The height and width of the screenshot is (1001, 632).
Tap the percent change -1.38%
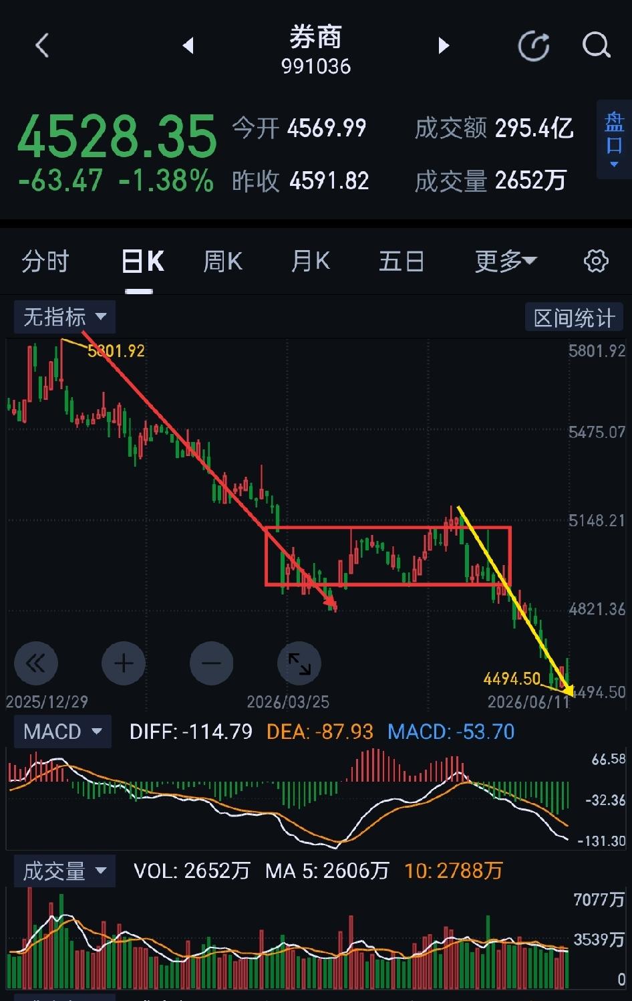pos(166,181)
